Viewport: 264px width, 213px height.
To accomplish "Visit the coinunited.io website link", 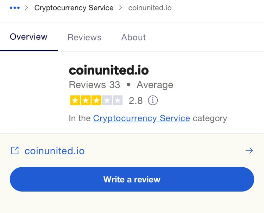I will pyautogui.click(x=55, y=151).
